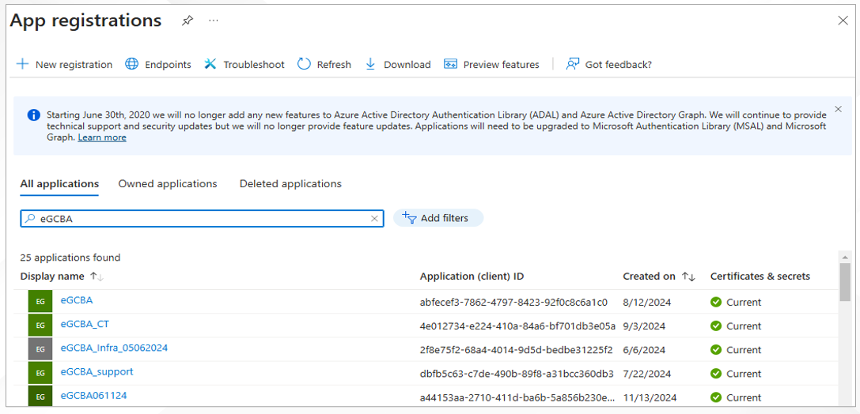This screenshot has height=414, width=860.
Task: Click green check icon in eGCBA061124 row
Action: [x=716, y=397]
